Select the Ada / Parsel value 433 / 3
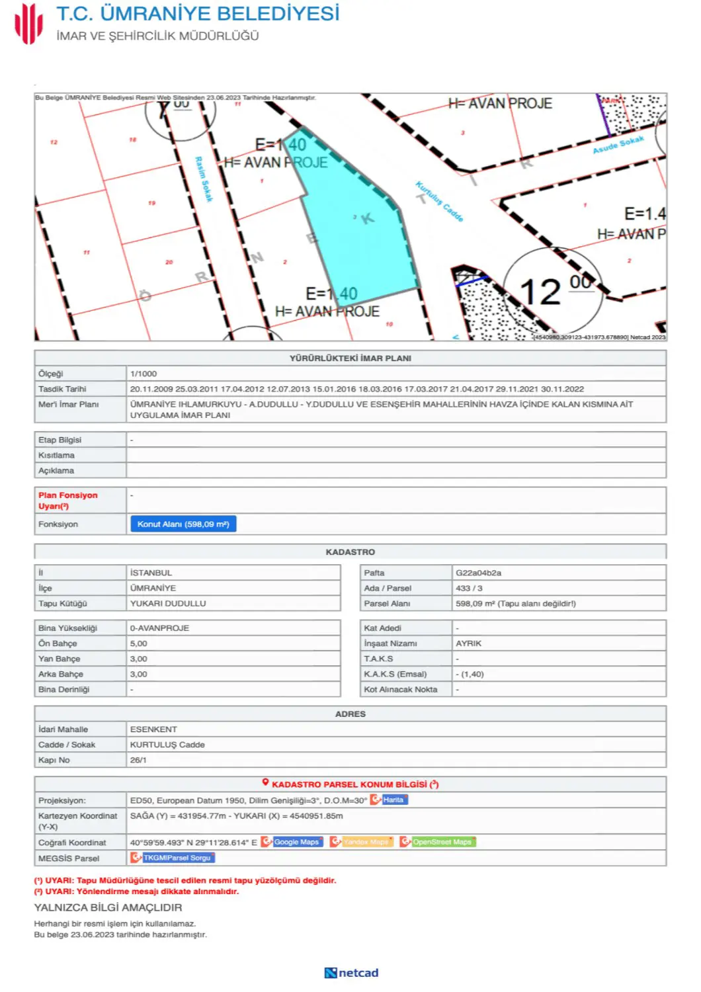 (x=469, y=588)
